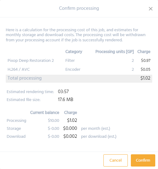Click the per month (est.) text

point(95,129)
